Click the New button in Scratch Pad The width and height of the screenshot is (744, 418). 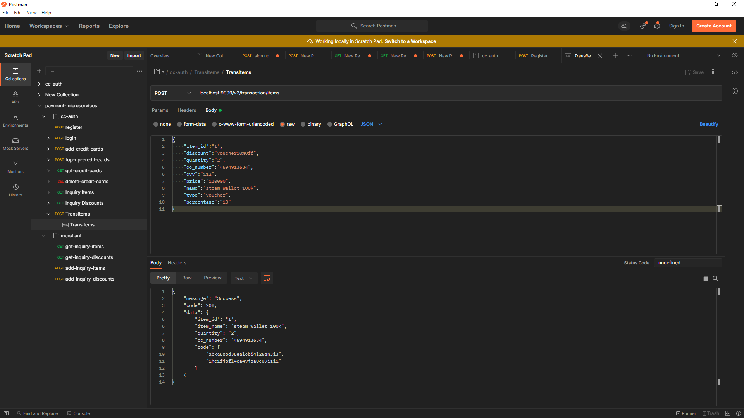[x=115, y=55]
